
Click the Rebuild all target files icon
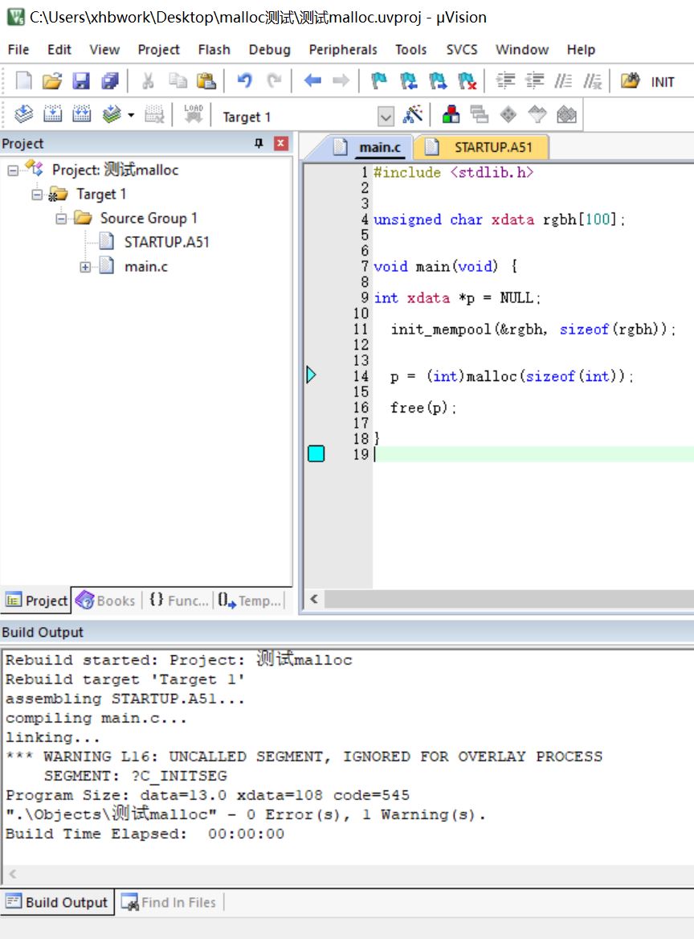82,115
